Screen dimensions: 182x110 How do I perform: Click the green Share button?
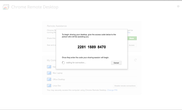132,38
